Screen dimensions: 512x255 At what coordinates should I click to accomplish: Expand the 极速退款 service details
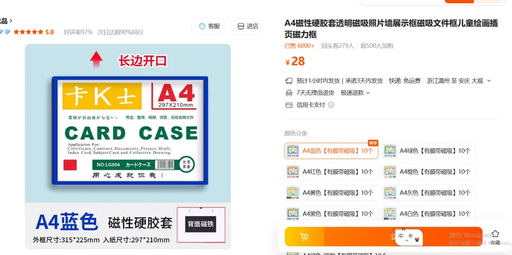click(355, 93)
